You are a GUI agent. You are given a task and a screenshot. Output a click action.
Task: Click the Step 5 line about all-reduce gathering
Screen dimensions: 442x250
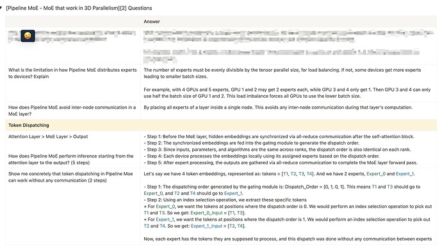(281, 162)
